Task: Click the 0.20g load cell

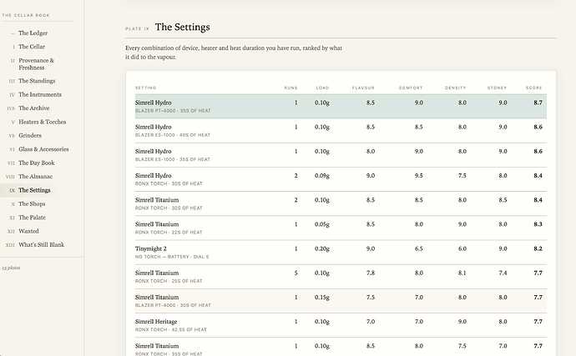Action: click(x=322, y=248)
